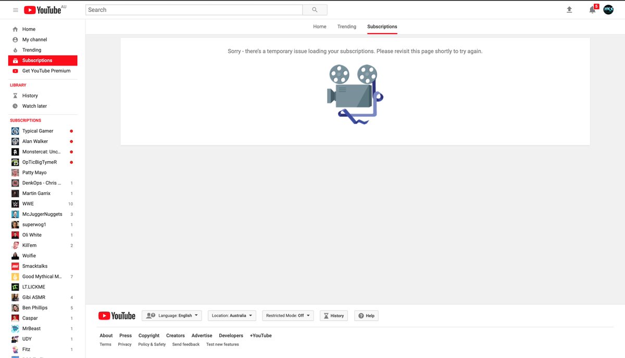The width and height of the screenshot is (625, 358).
Task: Open the Kill'em subscription
Action: point(43,245)
